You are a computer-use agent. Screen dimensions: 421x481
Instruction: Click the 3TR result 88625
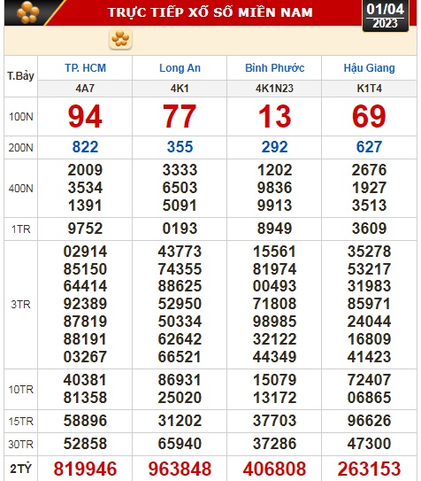(x=180, y=286)
